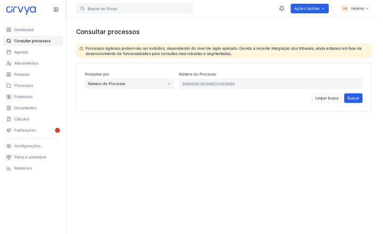Click the Agenda calendar icon

[x=9, y=52]
